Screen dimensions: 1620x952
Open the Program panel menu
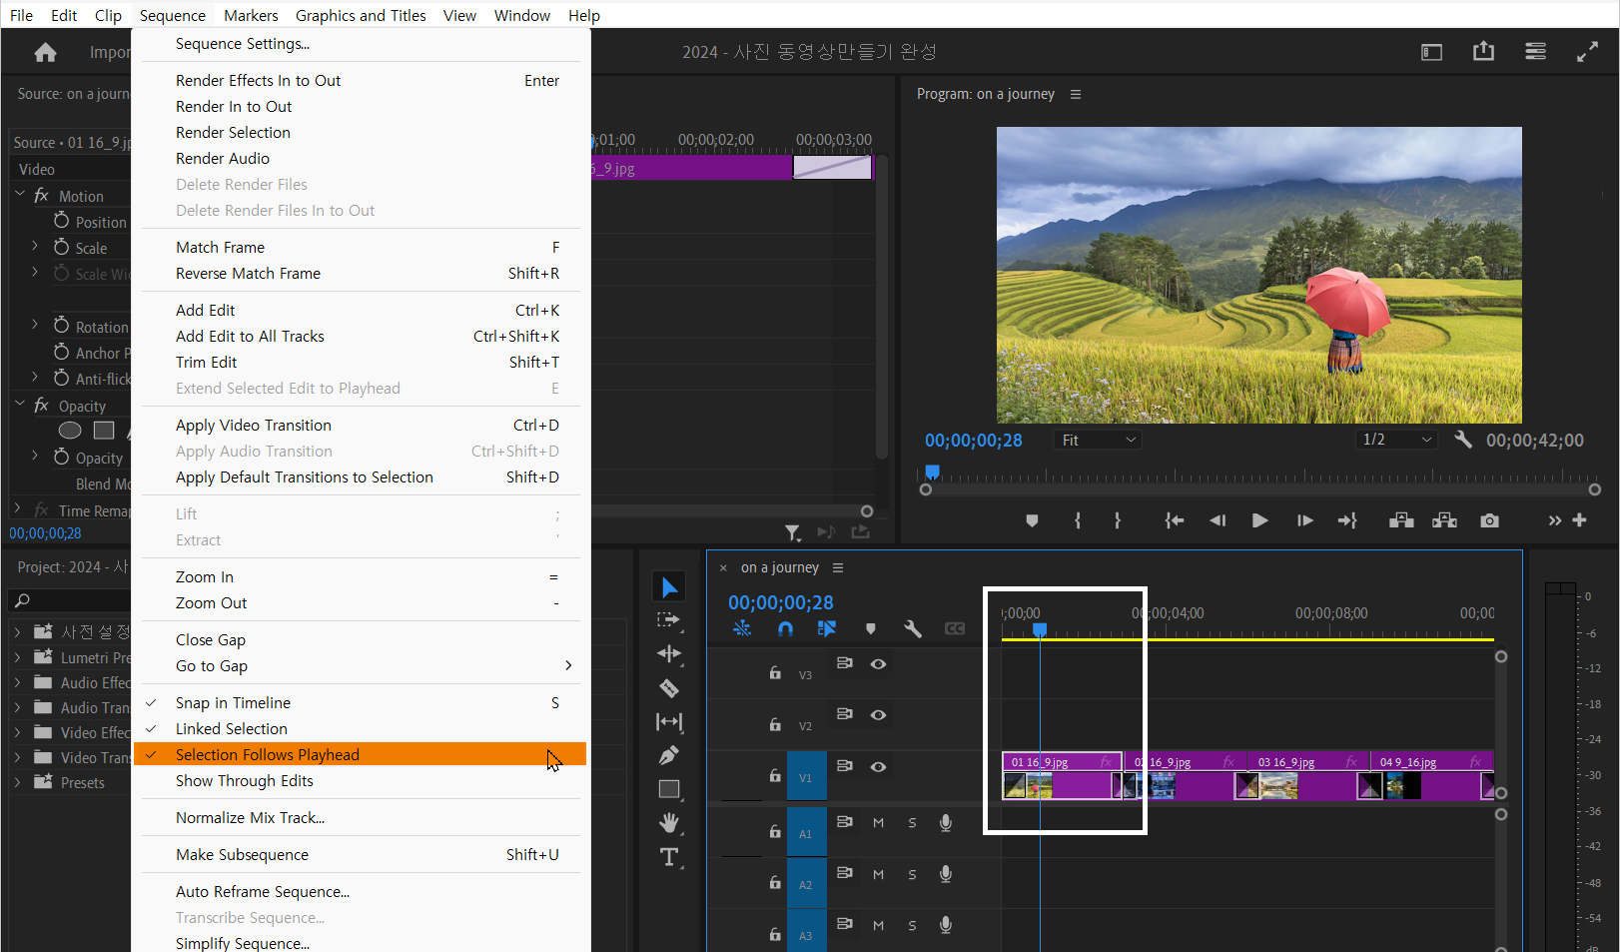point(1076,94)
